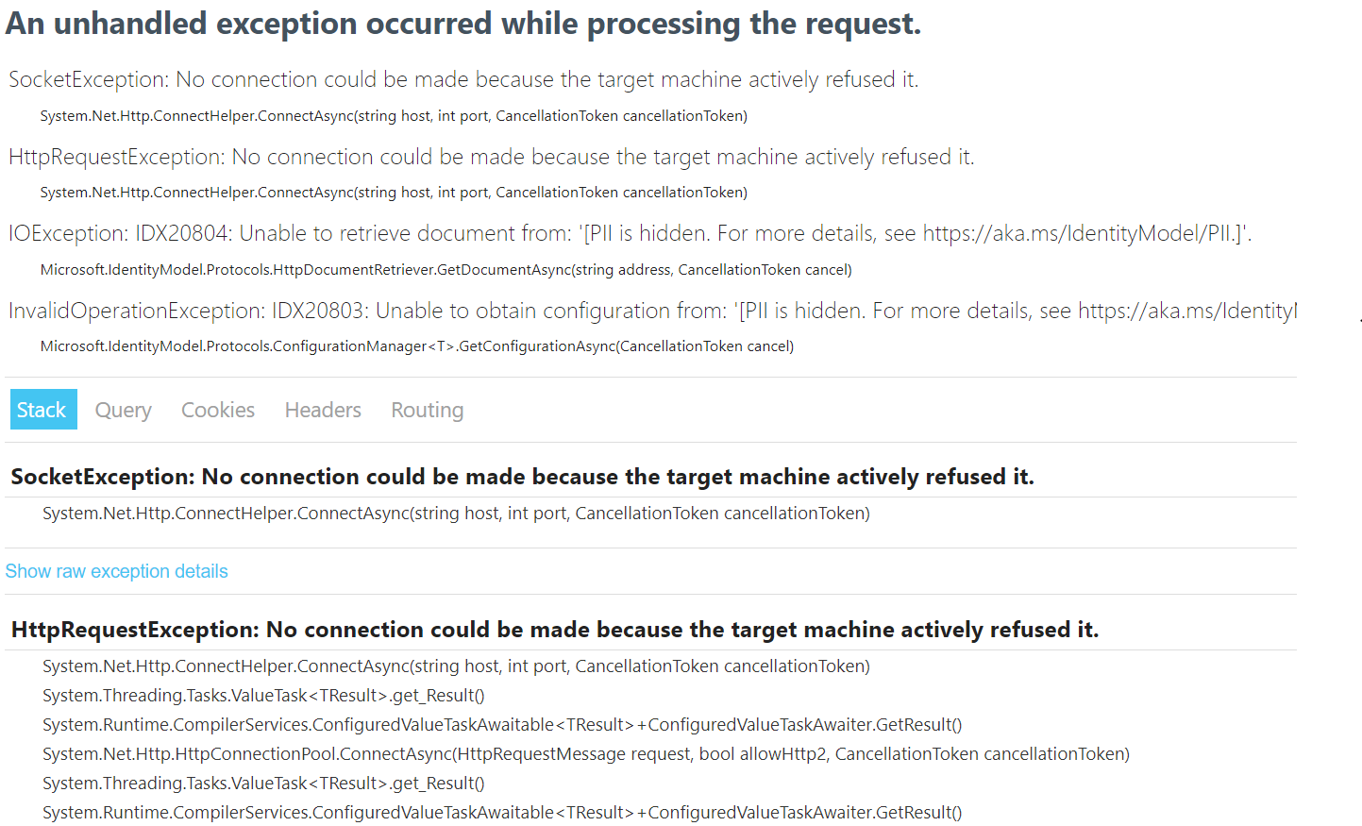Image resolution: width=1362 pixels, height=826 pixels.
Task: Switch to the Query tab
Action: (123, 409)
